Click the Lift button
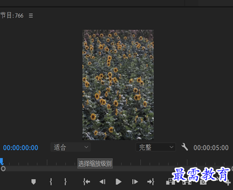 (x=171, y=182)
